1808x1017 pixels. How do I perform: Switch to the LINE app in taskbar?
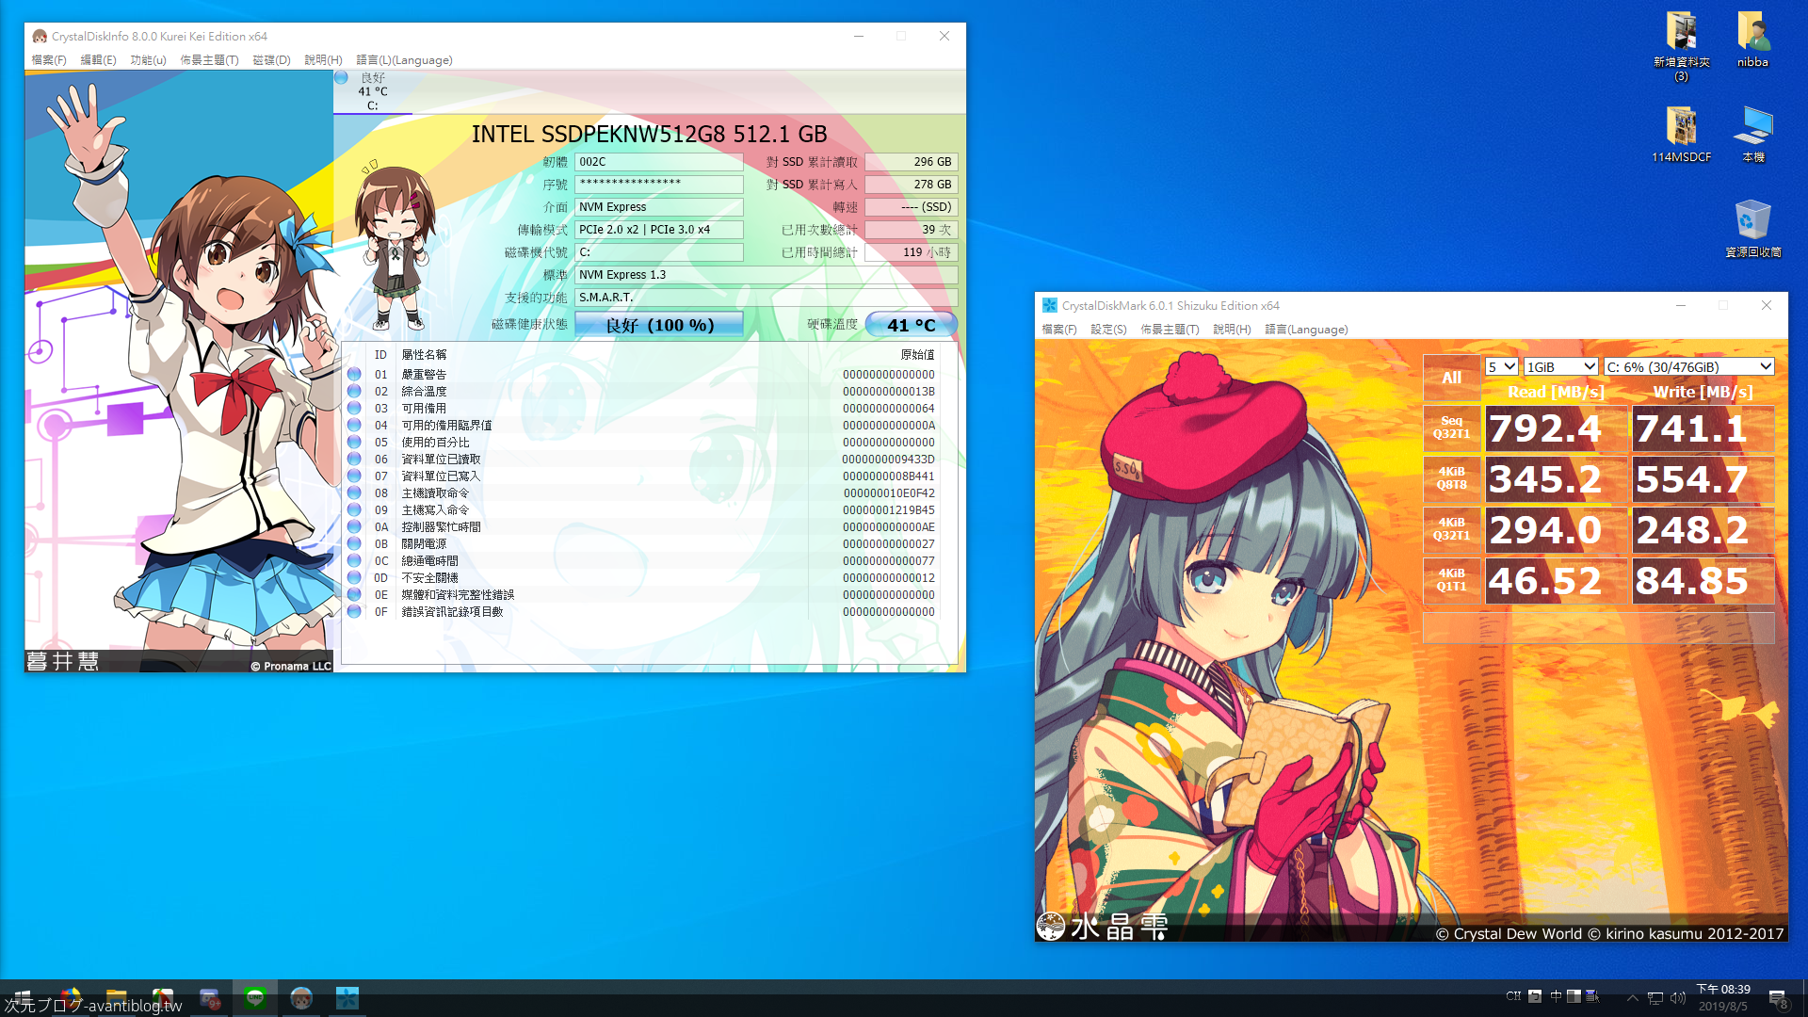point(255,998)
